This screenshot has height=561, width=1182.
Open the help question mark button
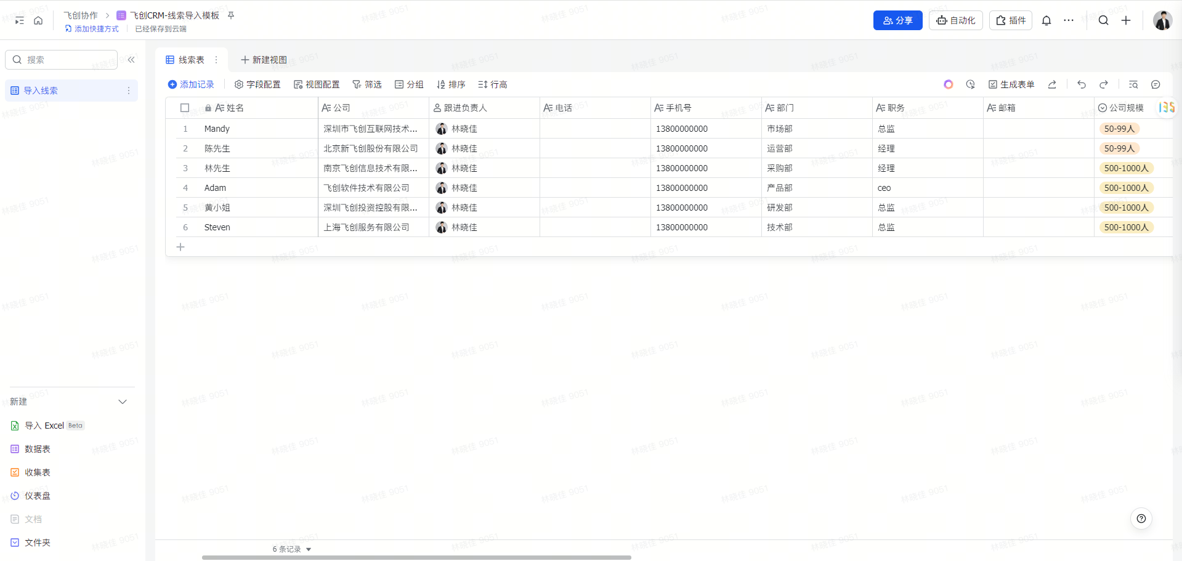click(x=1141, y=519)
